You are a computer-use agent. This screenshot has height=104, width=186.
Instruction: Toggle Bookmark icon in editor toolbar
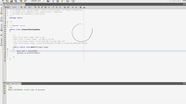pos(60,7)
